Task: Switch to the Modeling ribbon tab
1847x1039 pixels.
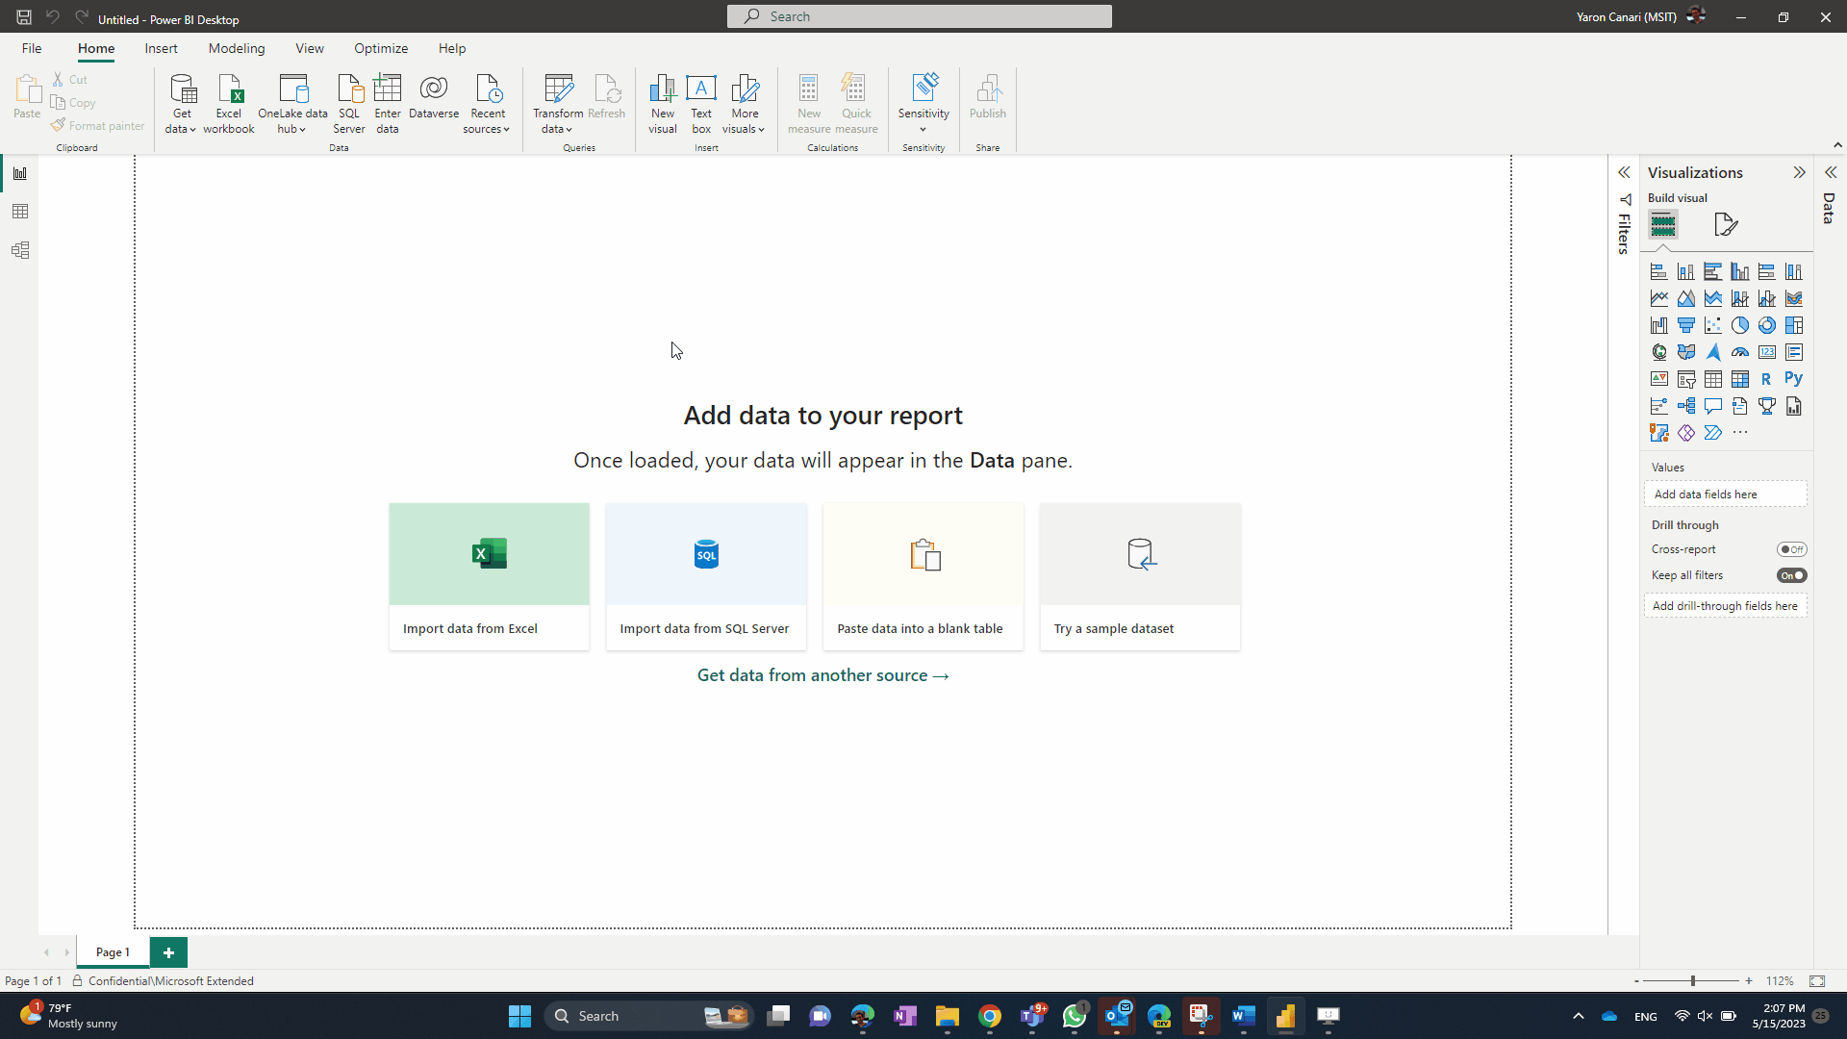Action: coord(236,47)
